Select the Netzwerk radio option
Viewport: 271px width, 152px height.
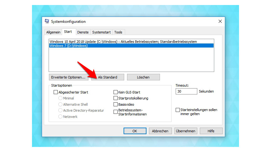[60, 116]
